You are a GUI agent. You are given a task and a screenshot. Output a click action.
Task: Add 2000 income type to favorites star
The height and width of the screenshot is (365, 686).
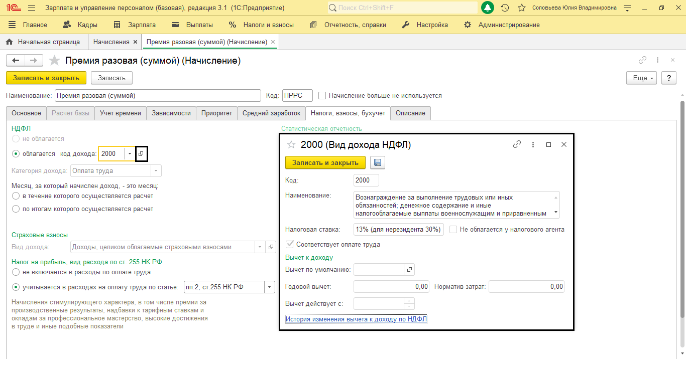pyautogui.click(x=291, y=145)
